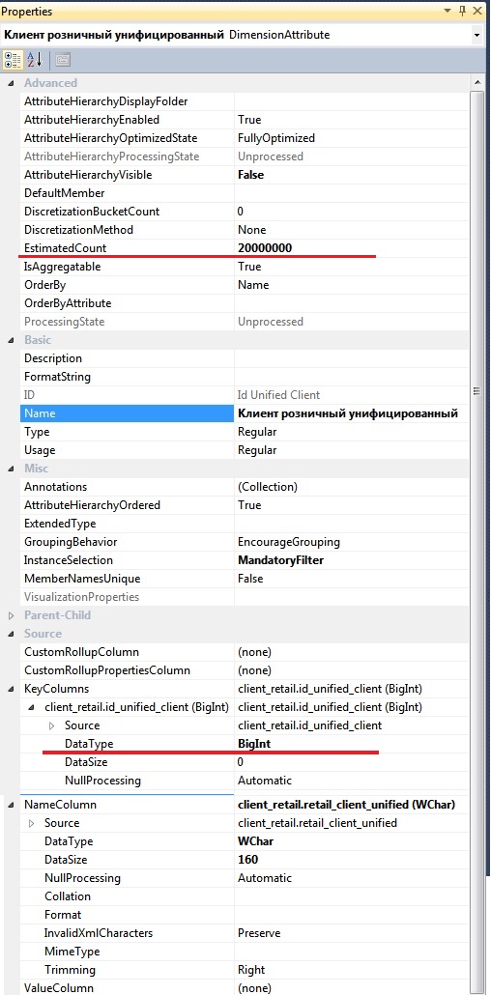Image resolution: width=491 pixels, height=995 pixels.
Task: Click the DataSize value 160
Action: (247, 860)
